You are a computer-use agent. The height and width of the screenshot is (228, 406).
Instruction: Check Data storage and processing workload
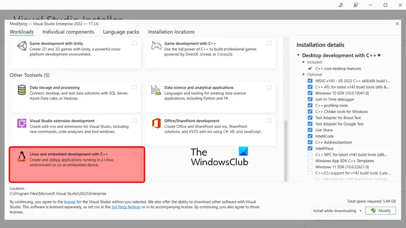134,87
